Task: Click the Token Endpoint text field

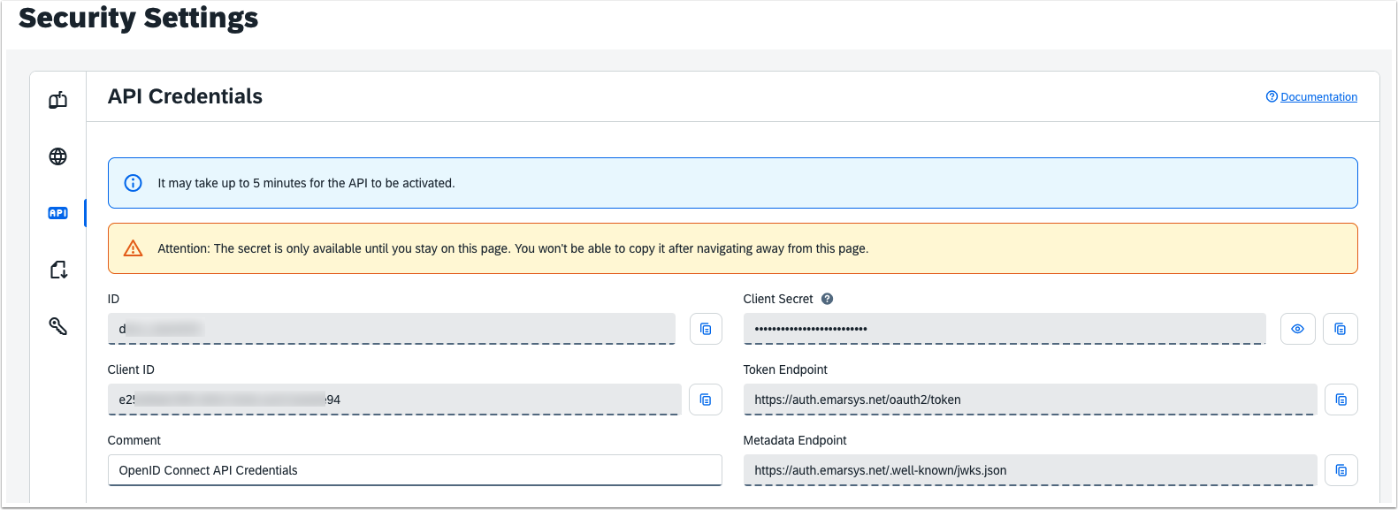Action: 1030,400
